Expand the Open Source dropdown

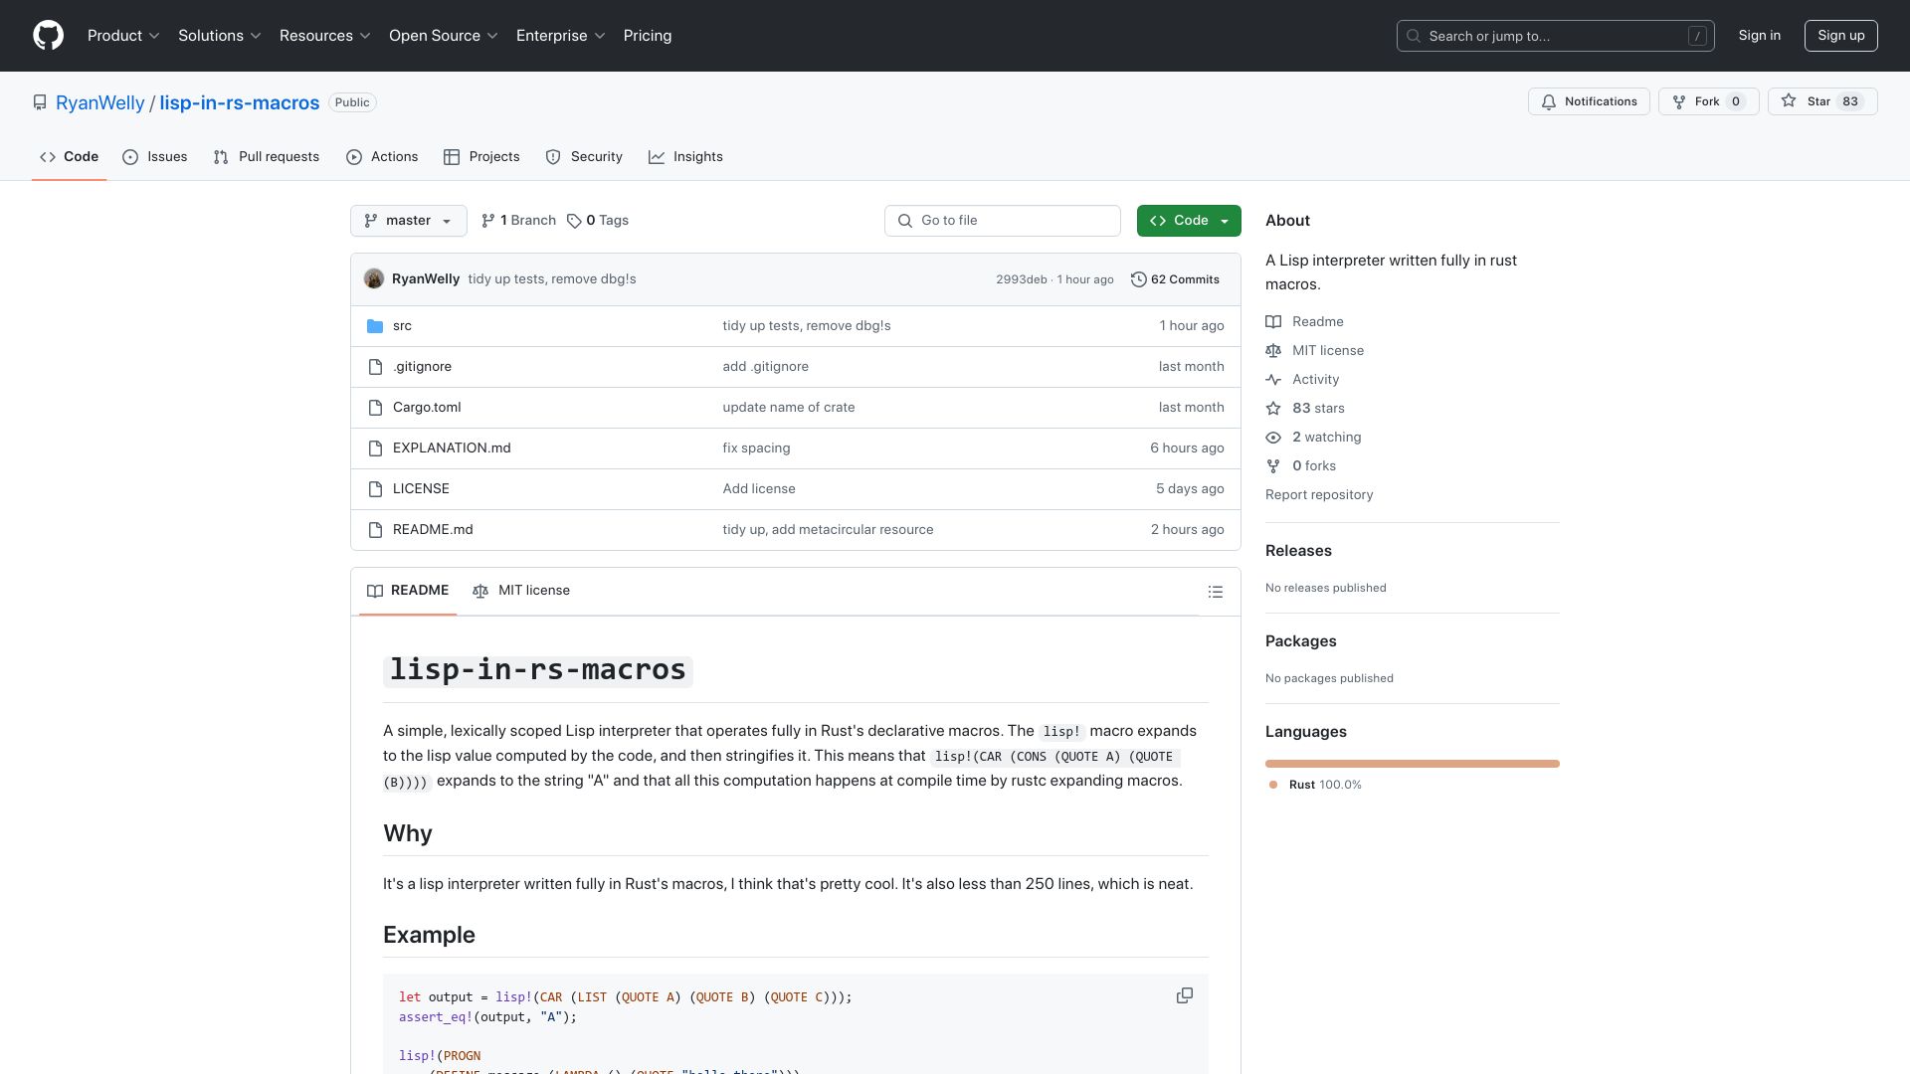pyautogui.click(x=444, y=36)
